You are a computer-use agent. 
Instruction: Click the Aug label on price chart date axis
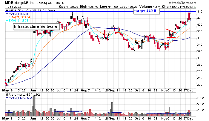point(84,90)
